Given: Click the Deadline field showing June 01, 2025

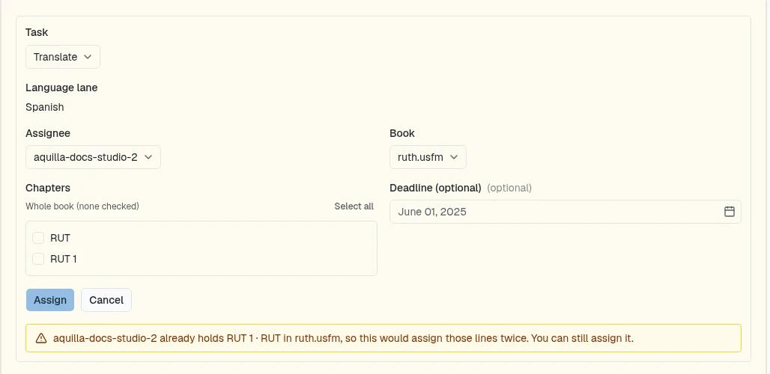Looking at the screenshot, I should [x=566, y=212].
